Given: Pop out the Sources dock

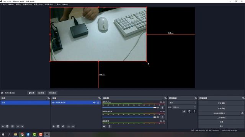Looking at the screenshot, I should [x=100, y=98].
